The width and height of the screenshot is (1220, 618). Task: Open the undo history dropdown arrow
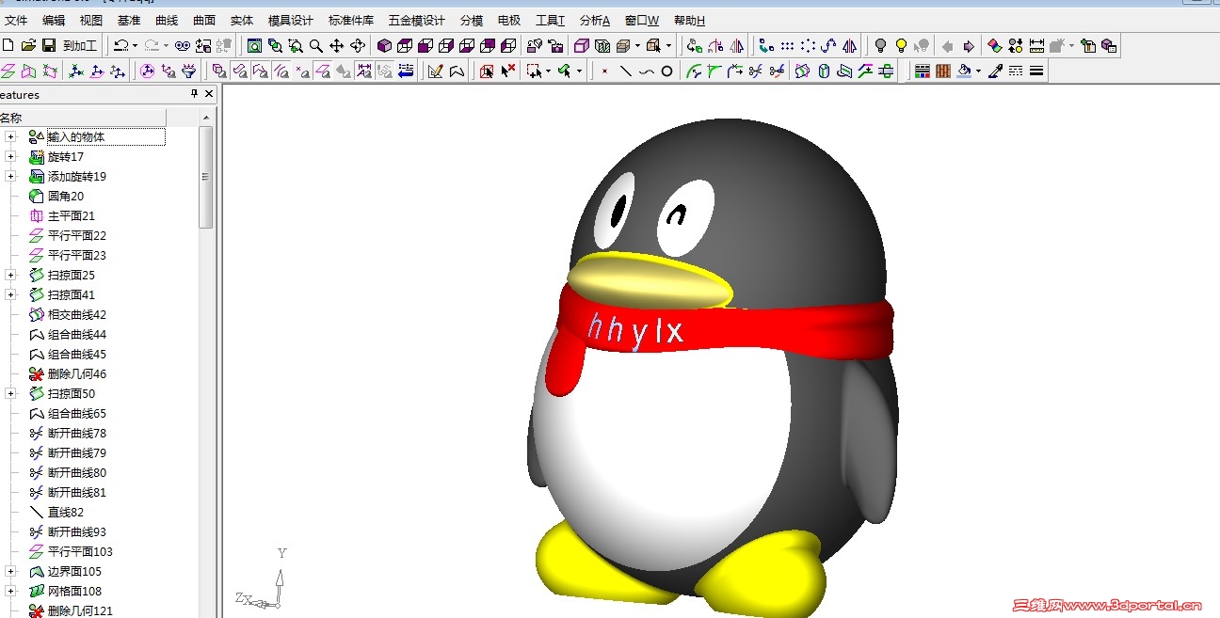[135, 45]
